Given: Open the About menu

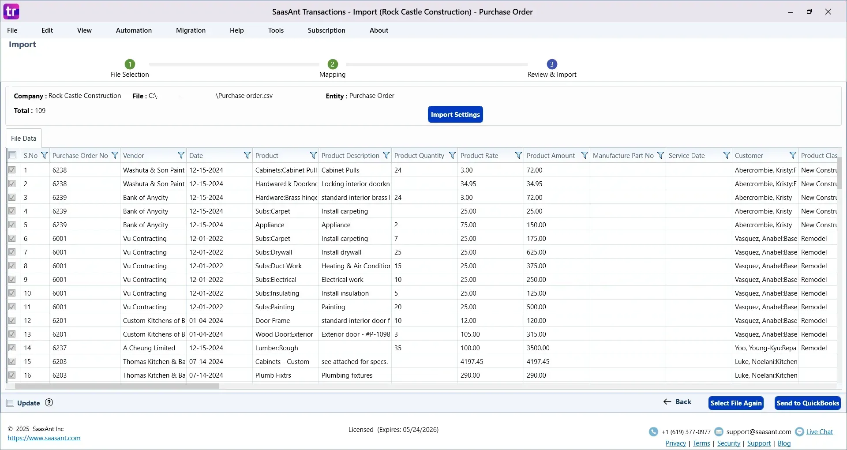Looking at the screenshot, I should (x=379, y=30).
